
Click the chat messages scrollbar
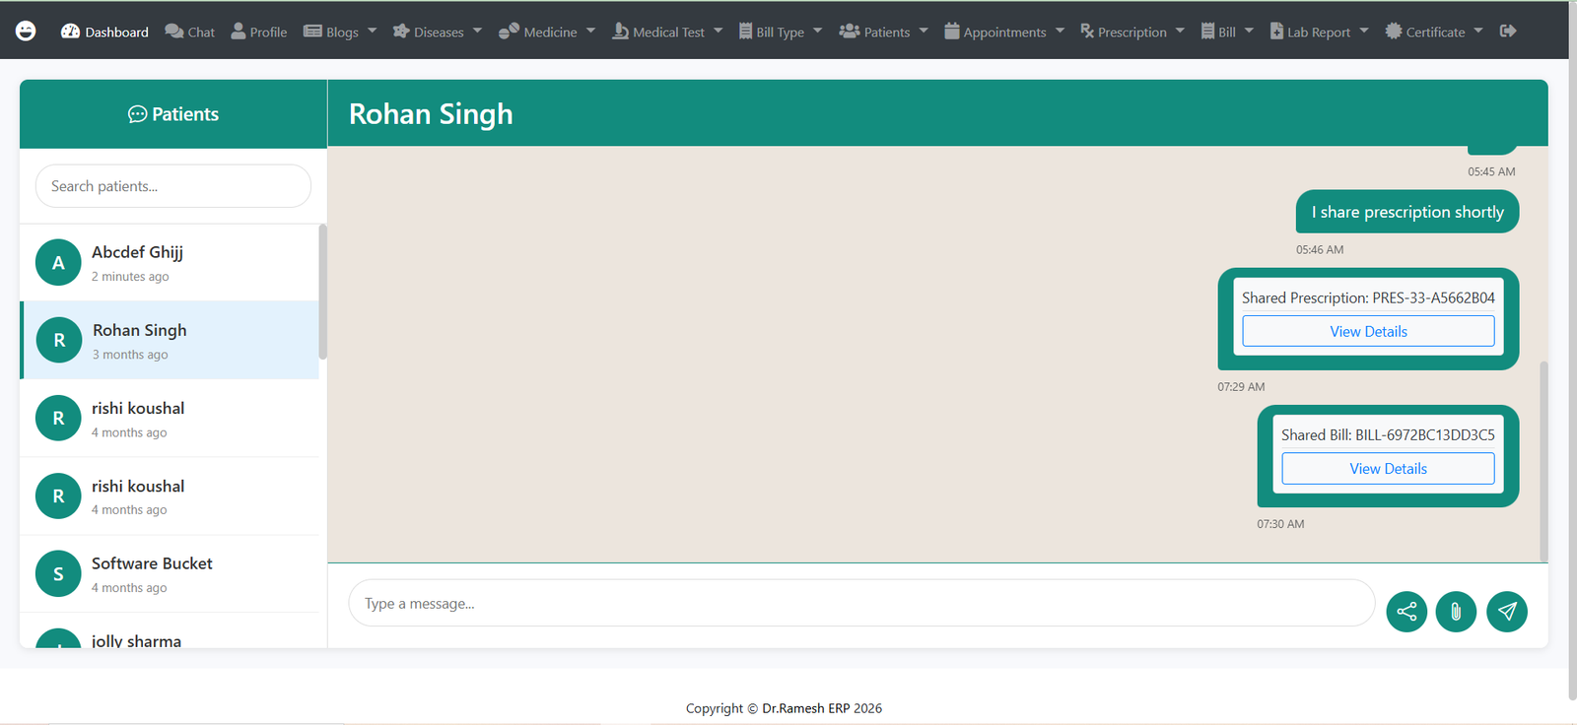(1543, 461)
